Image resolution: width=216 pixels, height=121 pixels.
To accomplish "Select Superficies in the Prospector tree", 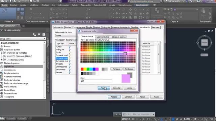I will tap(9, 67).
